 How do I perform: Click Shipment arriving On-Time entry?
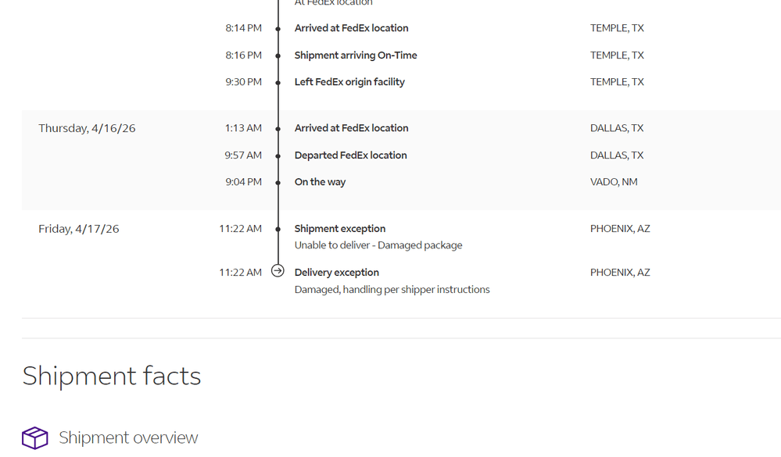(x=356, y=55)
